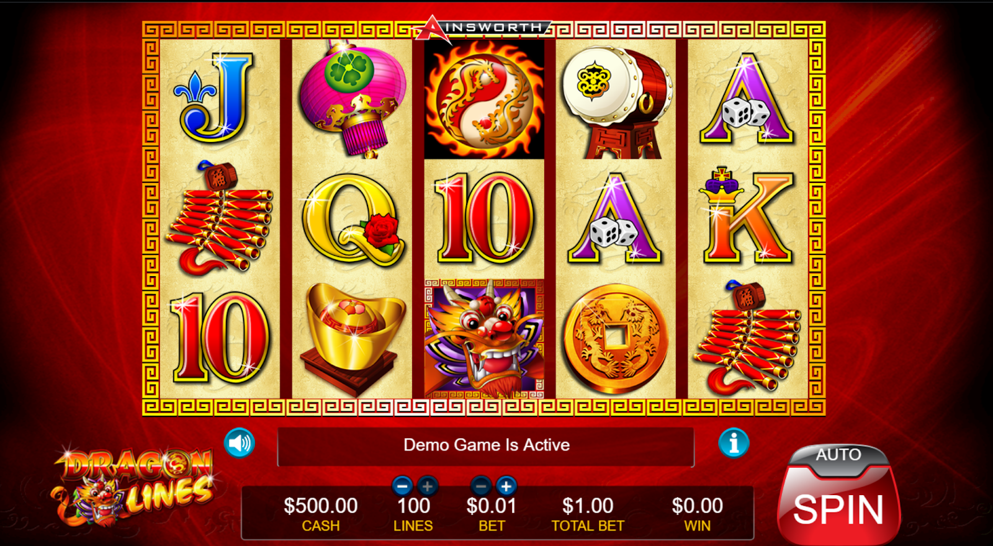Select the golden Q with rose symbol
Screen dimensions: 993x546
353,219
